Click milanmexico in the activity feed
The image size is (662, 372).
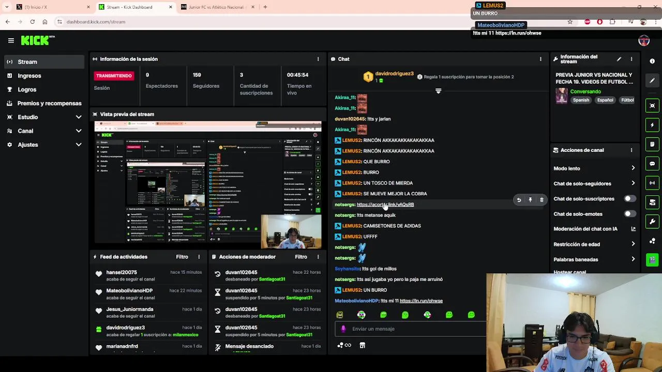(185, 335)
